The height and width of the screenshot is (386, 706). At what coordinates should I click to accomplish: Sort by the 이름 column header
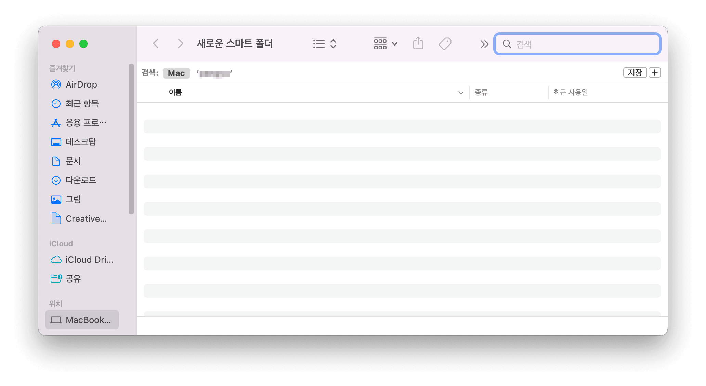pos(175,92)
